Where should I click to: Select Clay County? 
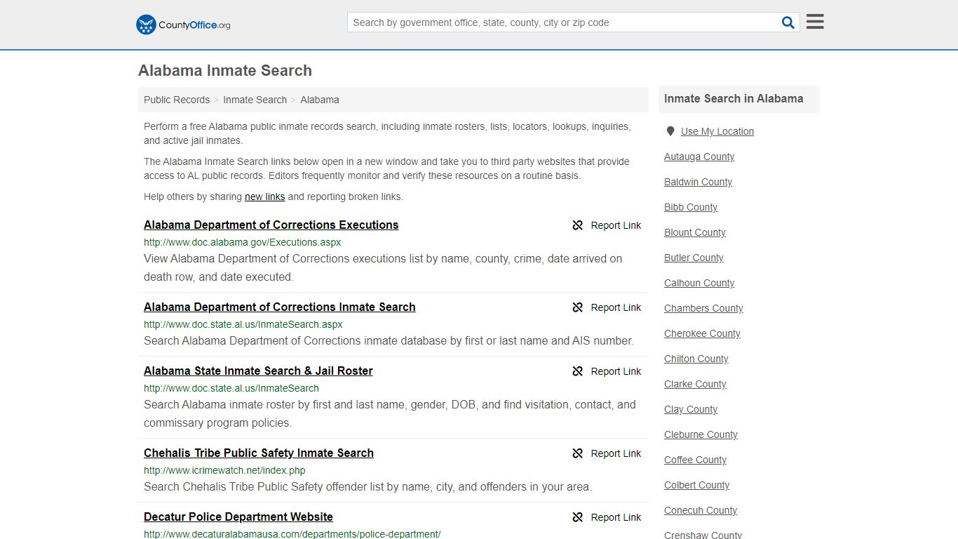(691, 409)
